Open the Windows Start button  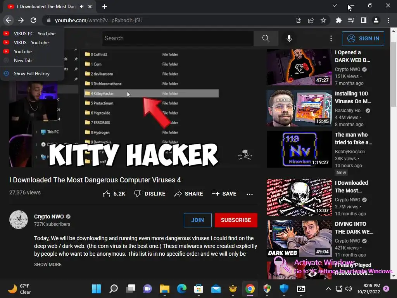[96, 289]
